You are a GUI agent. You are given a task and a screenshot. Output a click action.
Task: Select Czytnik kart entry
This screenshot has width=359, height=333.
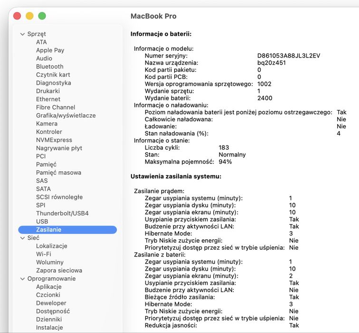(53, 75)
